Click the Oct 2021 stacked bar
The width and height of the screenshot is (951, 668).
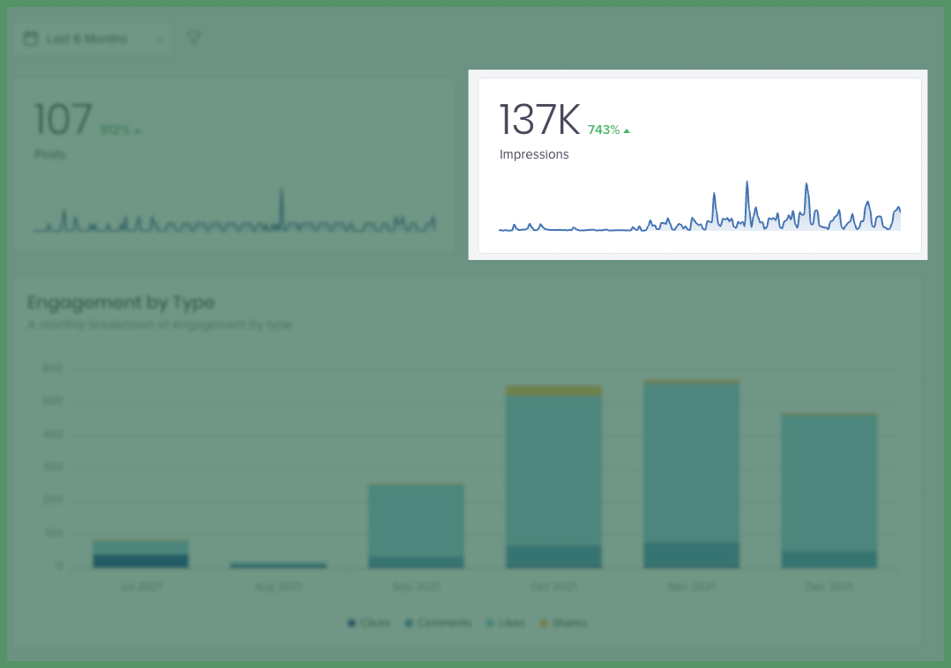[554, 476]
